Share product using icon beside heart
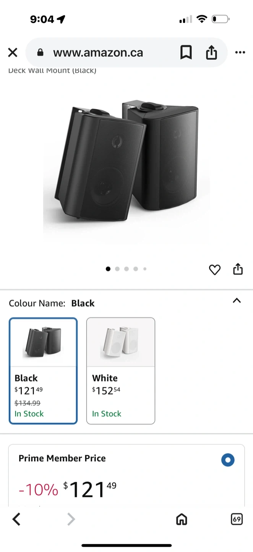Screen dimensions: 253x552 pyautogui.click(x=238, y=269)
